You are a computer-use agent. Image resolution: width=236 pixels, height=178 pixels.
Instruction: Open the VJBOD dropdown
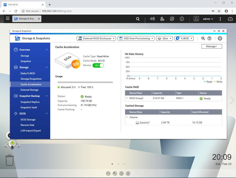point(184,39)
